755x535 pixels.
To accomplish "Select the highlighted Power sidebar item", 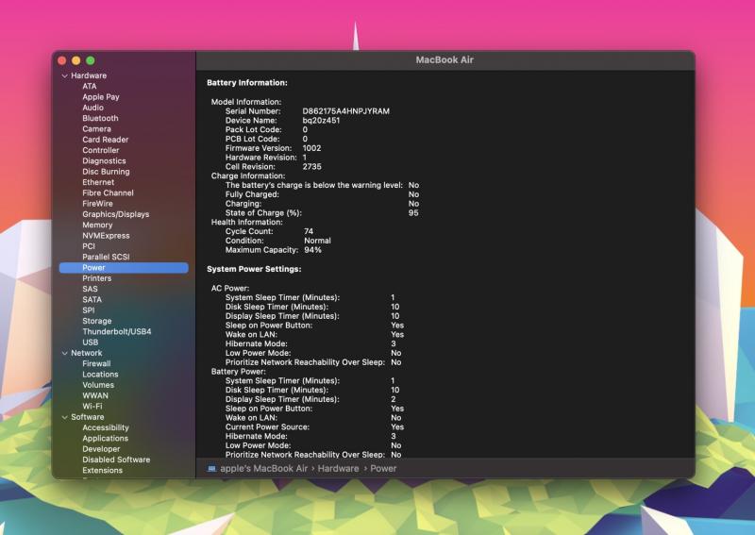I will pos(124,268).
